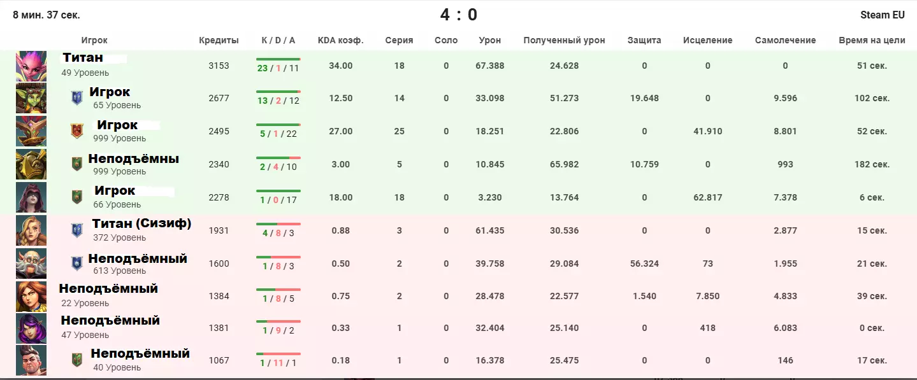Screen dimensions: 917x380
Task: Click the blue rank badge at 65 Уровень
Action: 77,98
